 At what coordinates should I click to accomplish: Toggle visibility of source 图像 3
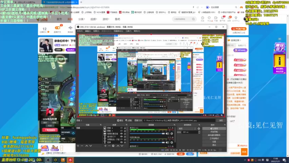tap(121, 131)
